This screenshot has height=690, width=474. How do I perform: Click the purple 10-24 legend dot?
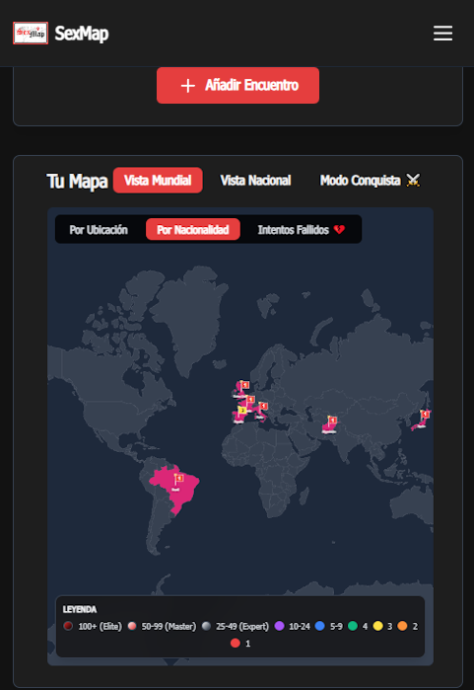tap(279, 626)
